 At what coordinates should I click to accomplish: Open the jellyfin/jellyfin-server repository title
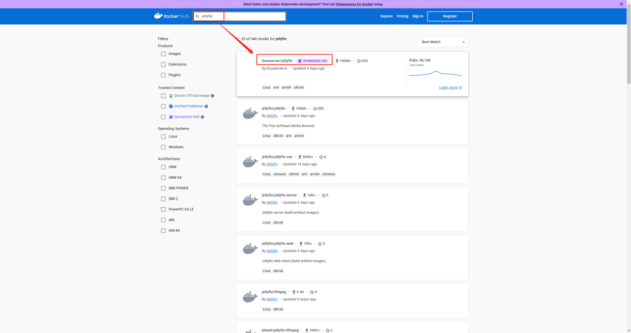click(x=279, y=195)
